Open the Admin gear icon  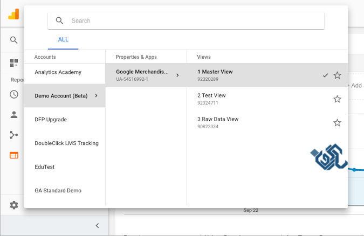tap(14, 205)
